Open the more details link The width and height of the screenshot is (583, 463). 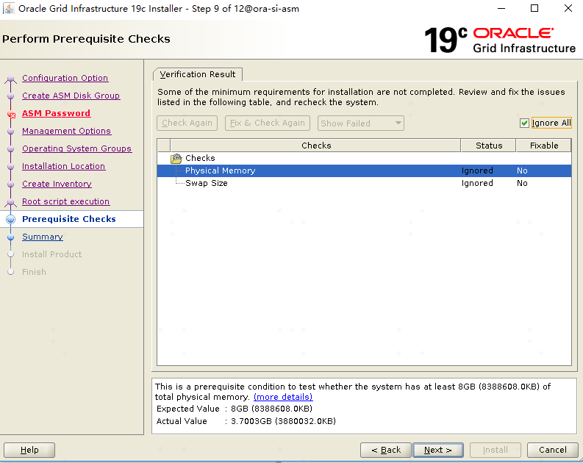coord(283,397)
